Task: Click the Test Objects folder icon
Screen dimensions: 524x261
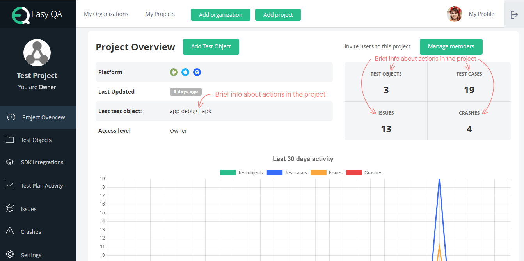Action: coord(10,140)
